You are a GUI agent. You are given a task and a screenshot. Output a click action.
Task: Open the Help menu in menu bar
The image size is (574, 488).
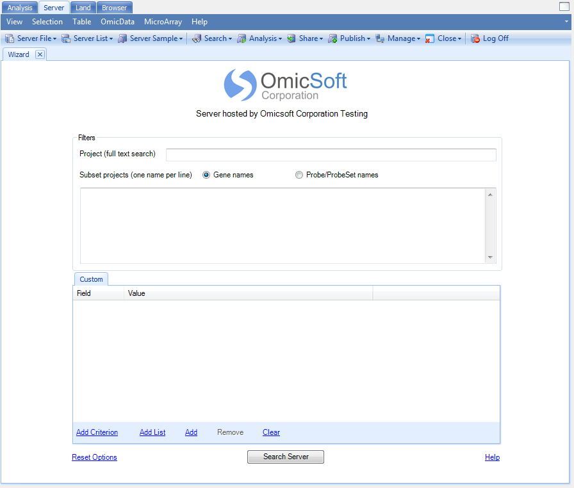point(199,22)
